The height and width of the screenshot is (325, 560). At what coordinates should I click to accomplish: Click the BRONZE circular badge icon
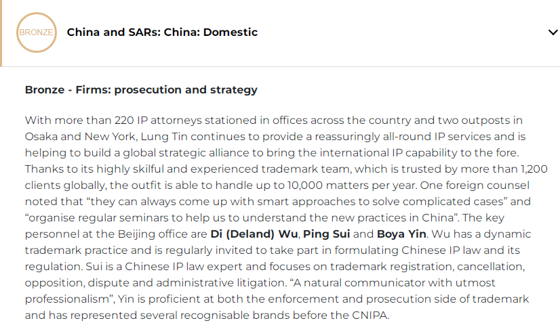pyautogui.click(x=37, y=32)
